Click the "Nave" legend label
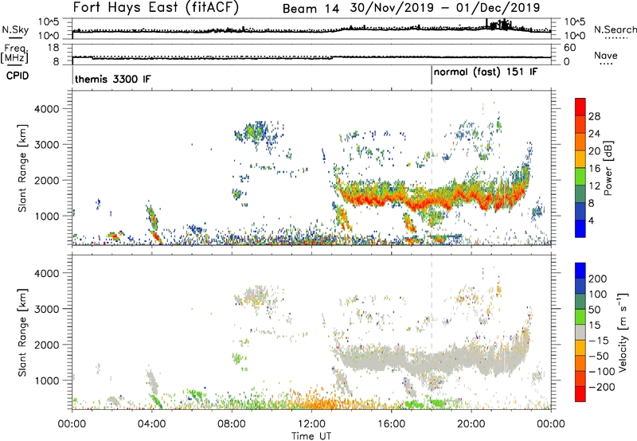Screen dimensions: 637x441 606,55
